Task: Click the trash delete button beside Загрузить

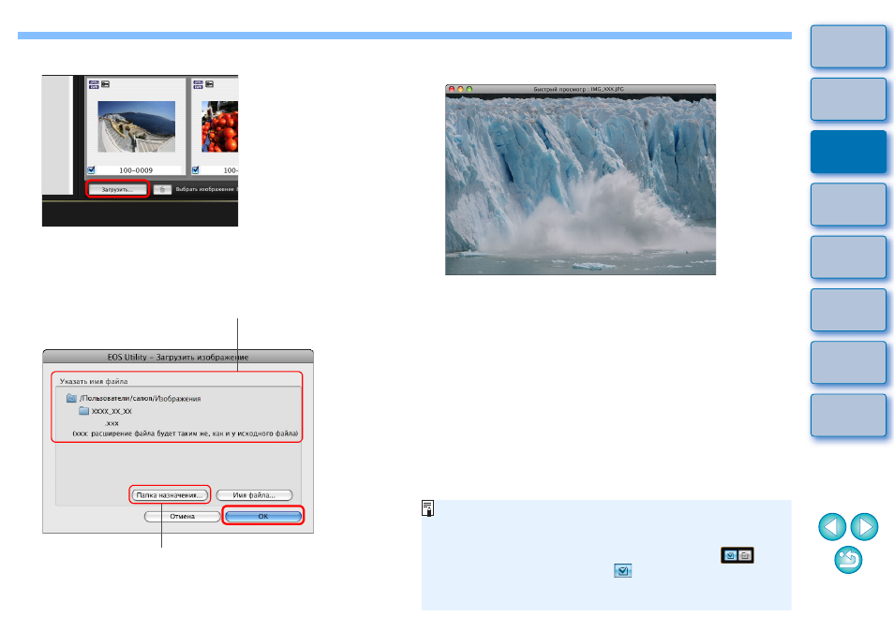Action: click(x=162, y=190)
